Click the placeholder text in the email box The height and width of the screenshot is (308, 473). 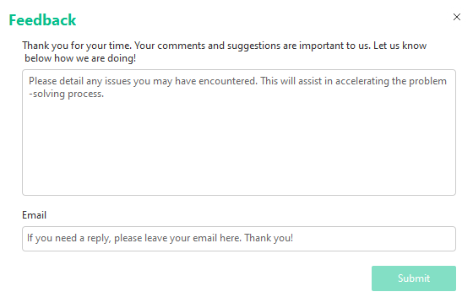click(x=160, y=238)
